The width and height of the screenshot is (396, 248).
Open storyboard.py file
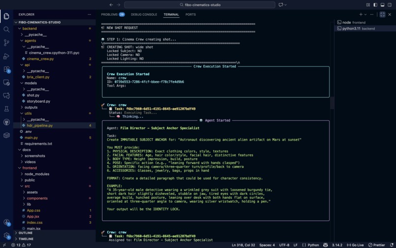point(55,101)
